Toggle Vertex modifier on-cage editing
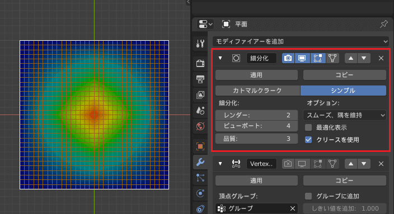Image resolution: width=394 pixels, height=214 pixels. 332,164
